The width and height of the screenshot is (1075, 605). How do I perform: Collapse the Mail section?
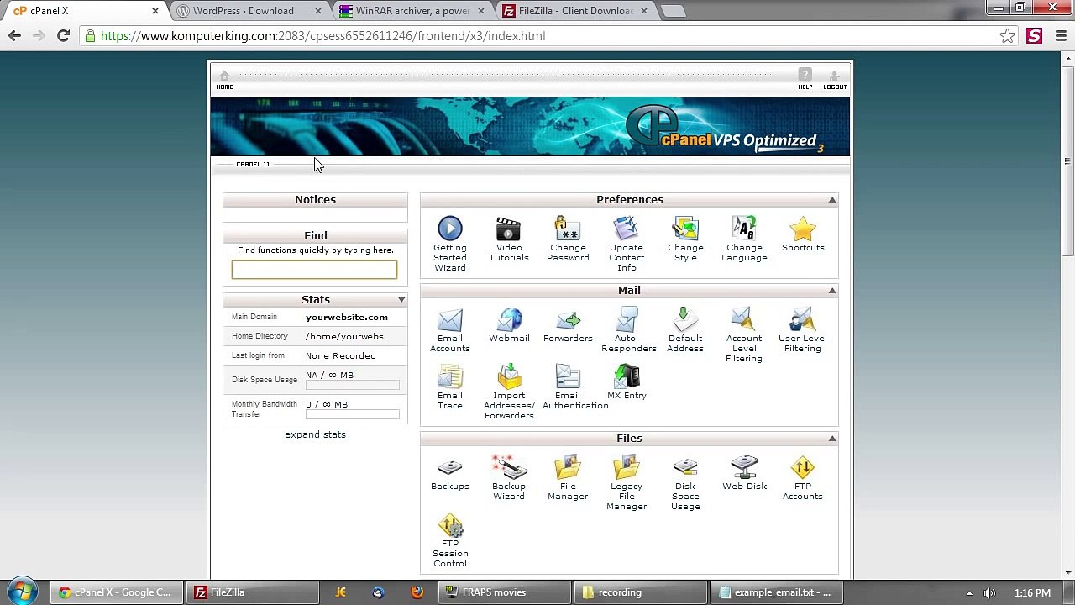coord(832,291)
